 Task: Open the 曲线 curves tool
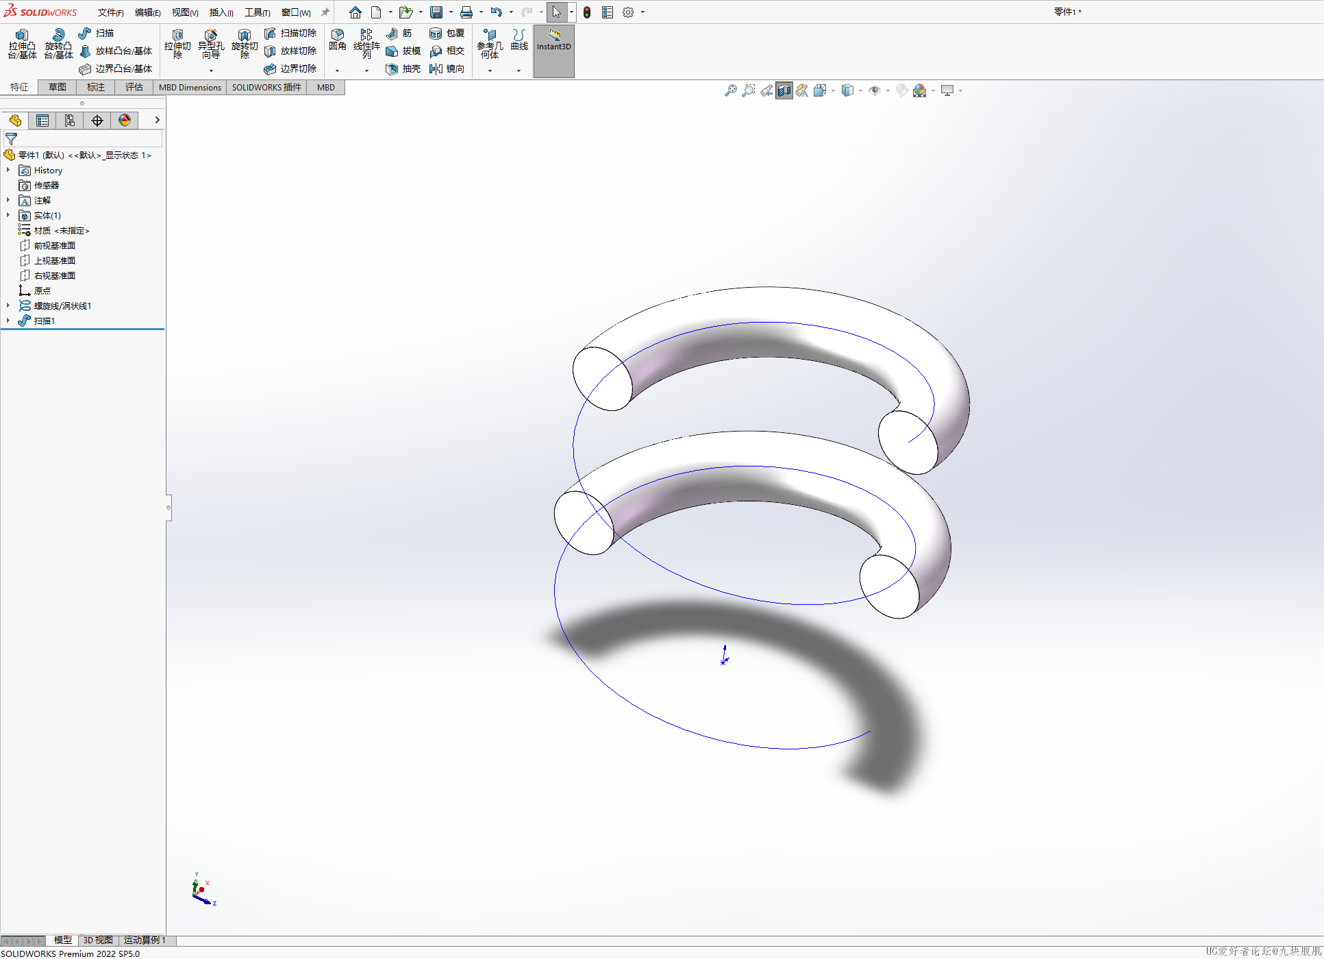click(519, 40)
